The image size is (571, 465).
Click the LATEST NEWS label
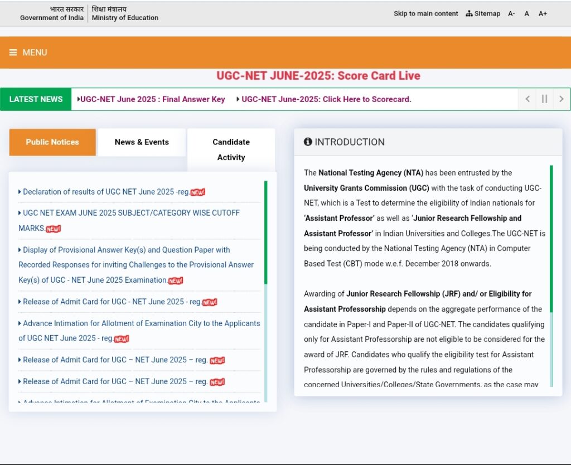tap(36, 99)
